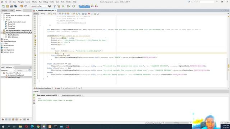Click the Redo toolbar icon
Image resolution: width=230 pixels, height=129 pixels.
pyautogui.click(x=26, y=6)
